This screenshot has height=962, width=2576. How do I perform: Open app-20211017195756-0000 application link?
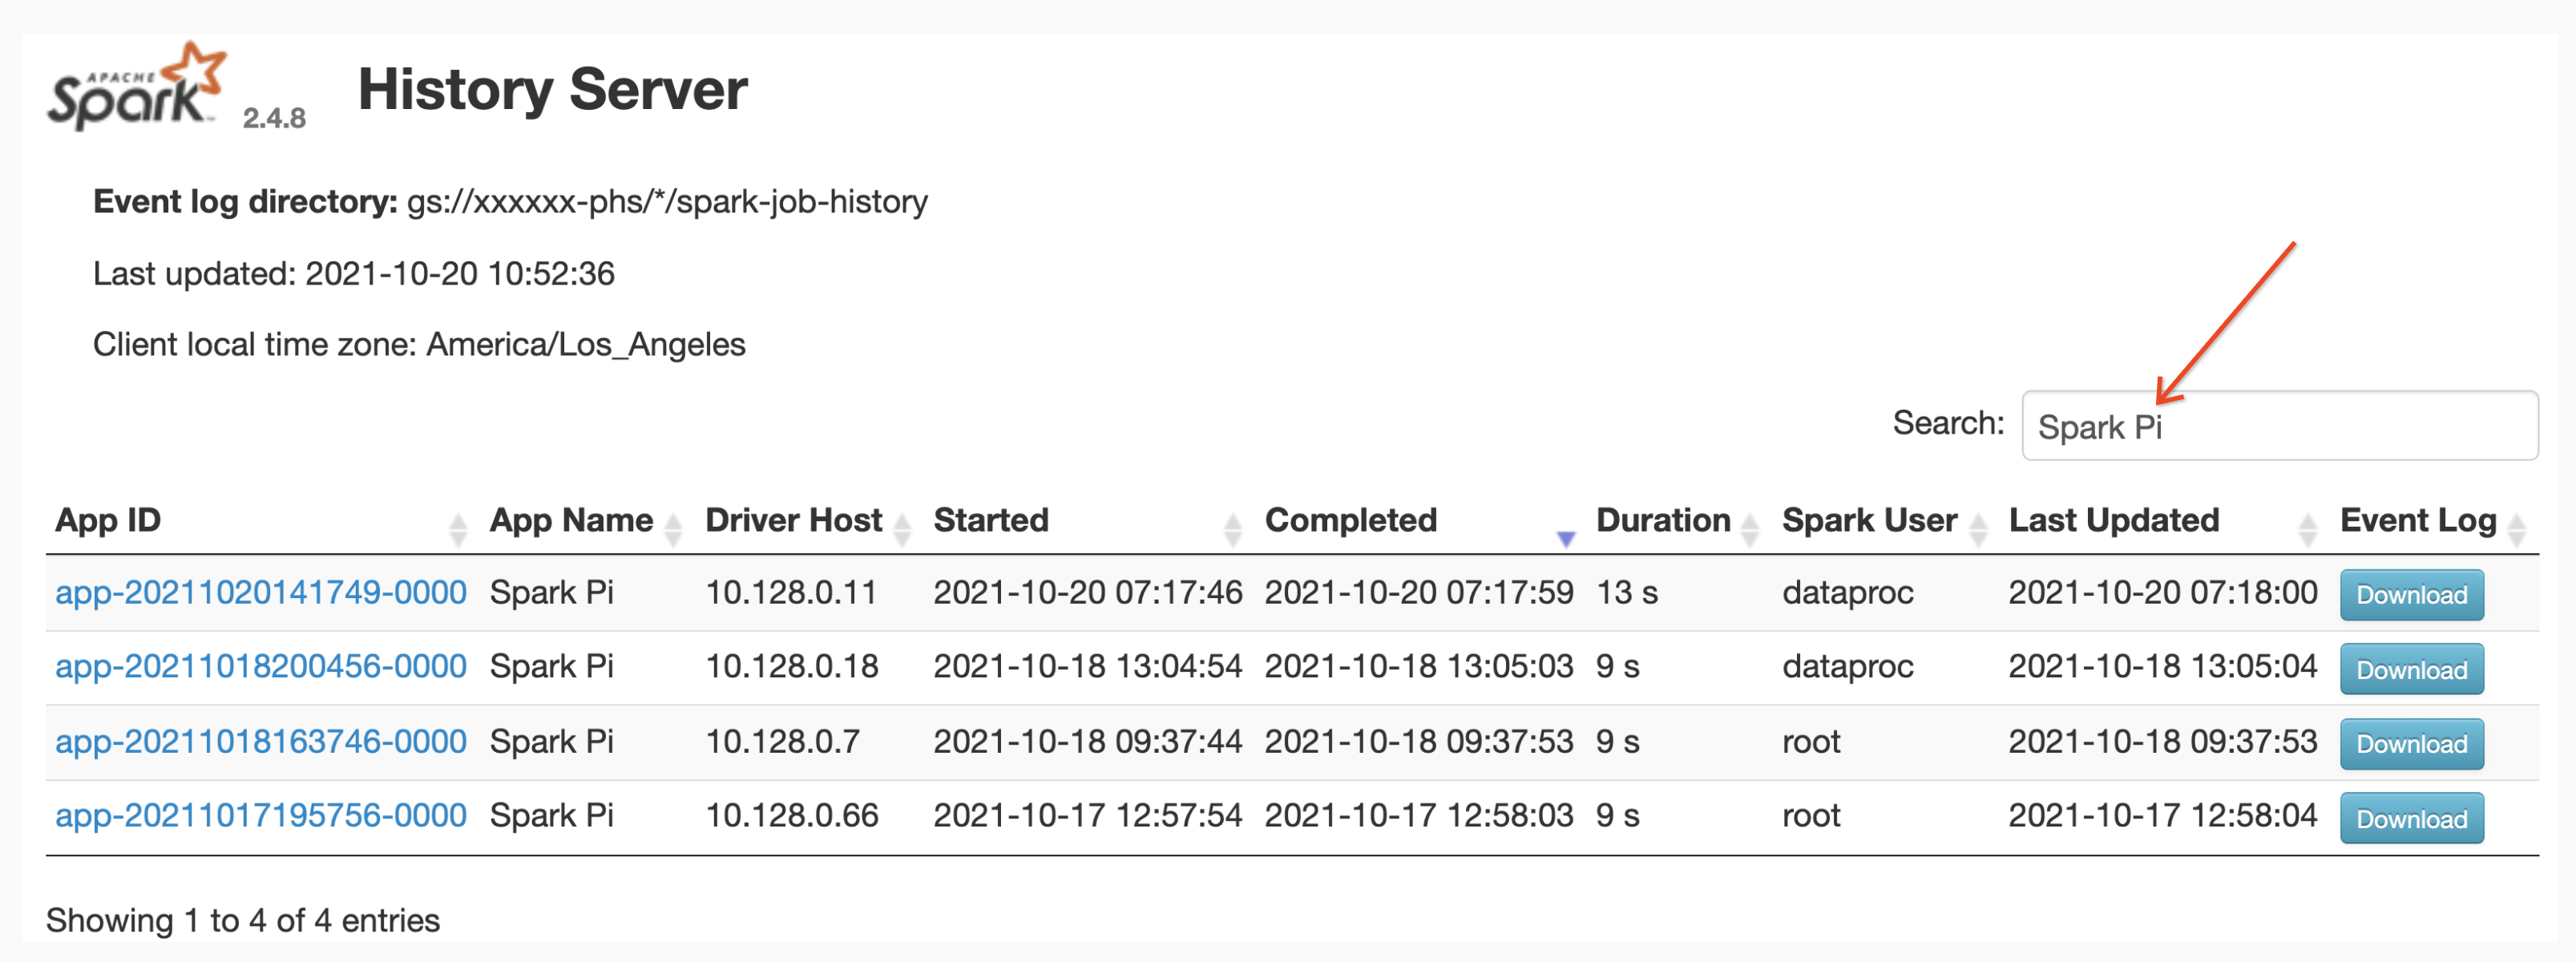coord(261,816)
